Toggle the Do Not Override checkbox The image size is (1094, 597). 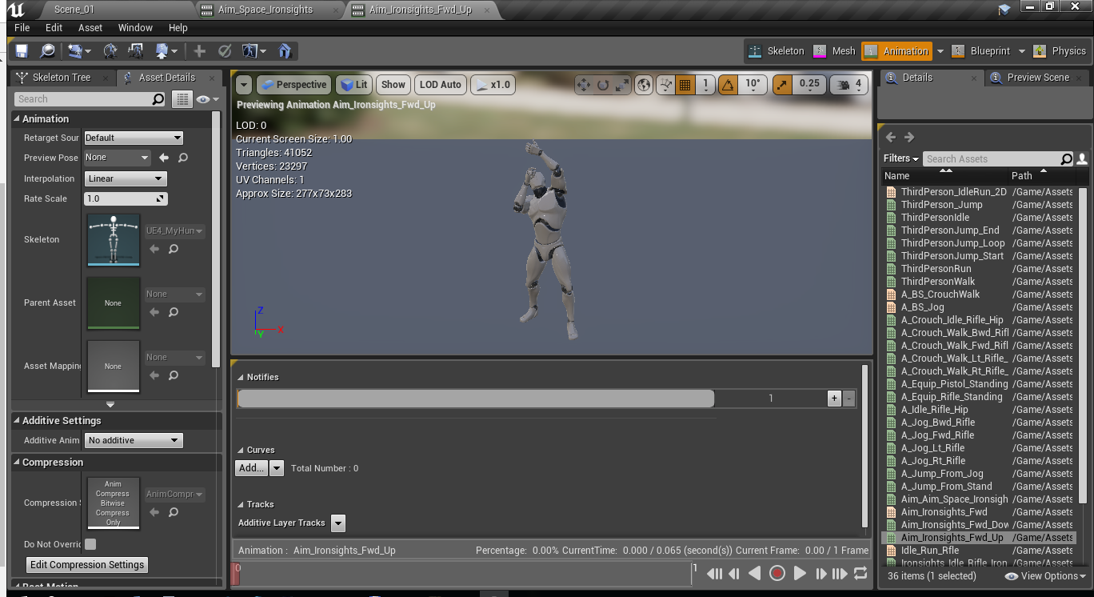click(90, 544)
